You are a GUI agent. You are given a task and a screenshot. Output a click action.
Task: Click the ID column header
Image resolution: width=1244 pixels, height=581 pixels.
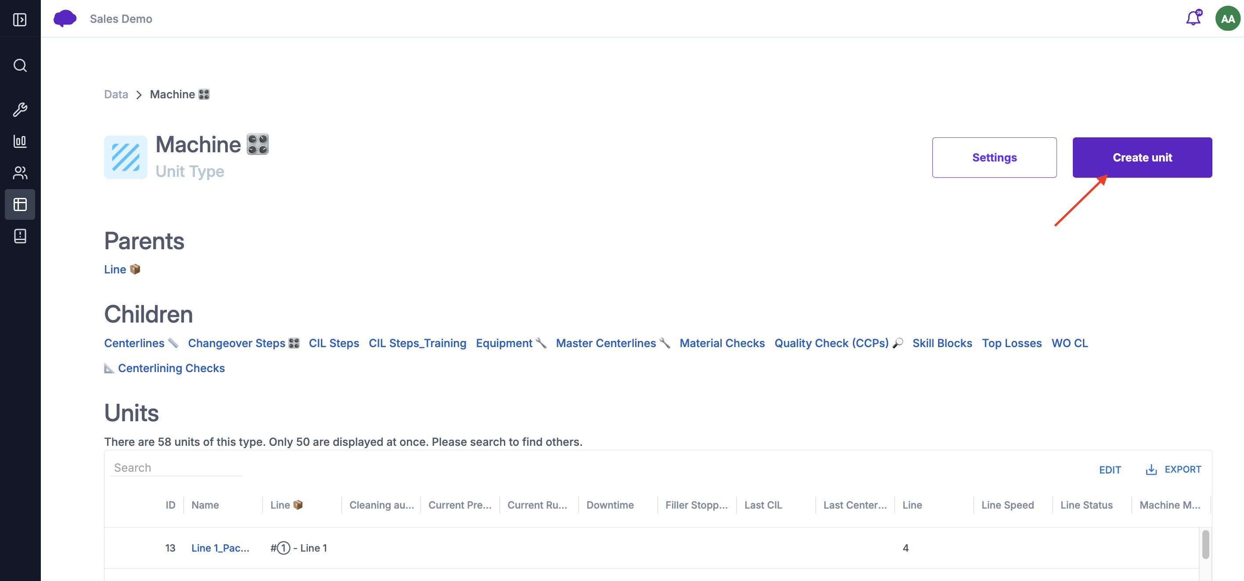click(x=170, y=505)
